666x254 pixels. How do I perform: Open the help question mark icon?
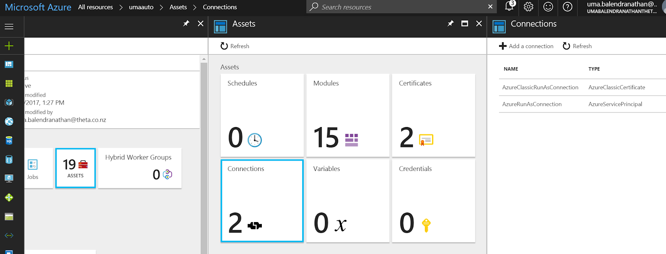[x=567, y=7]
